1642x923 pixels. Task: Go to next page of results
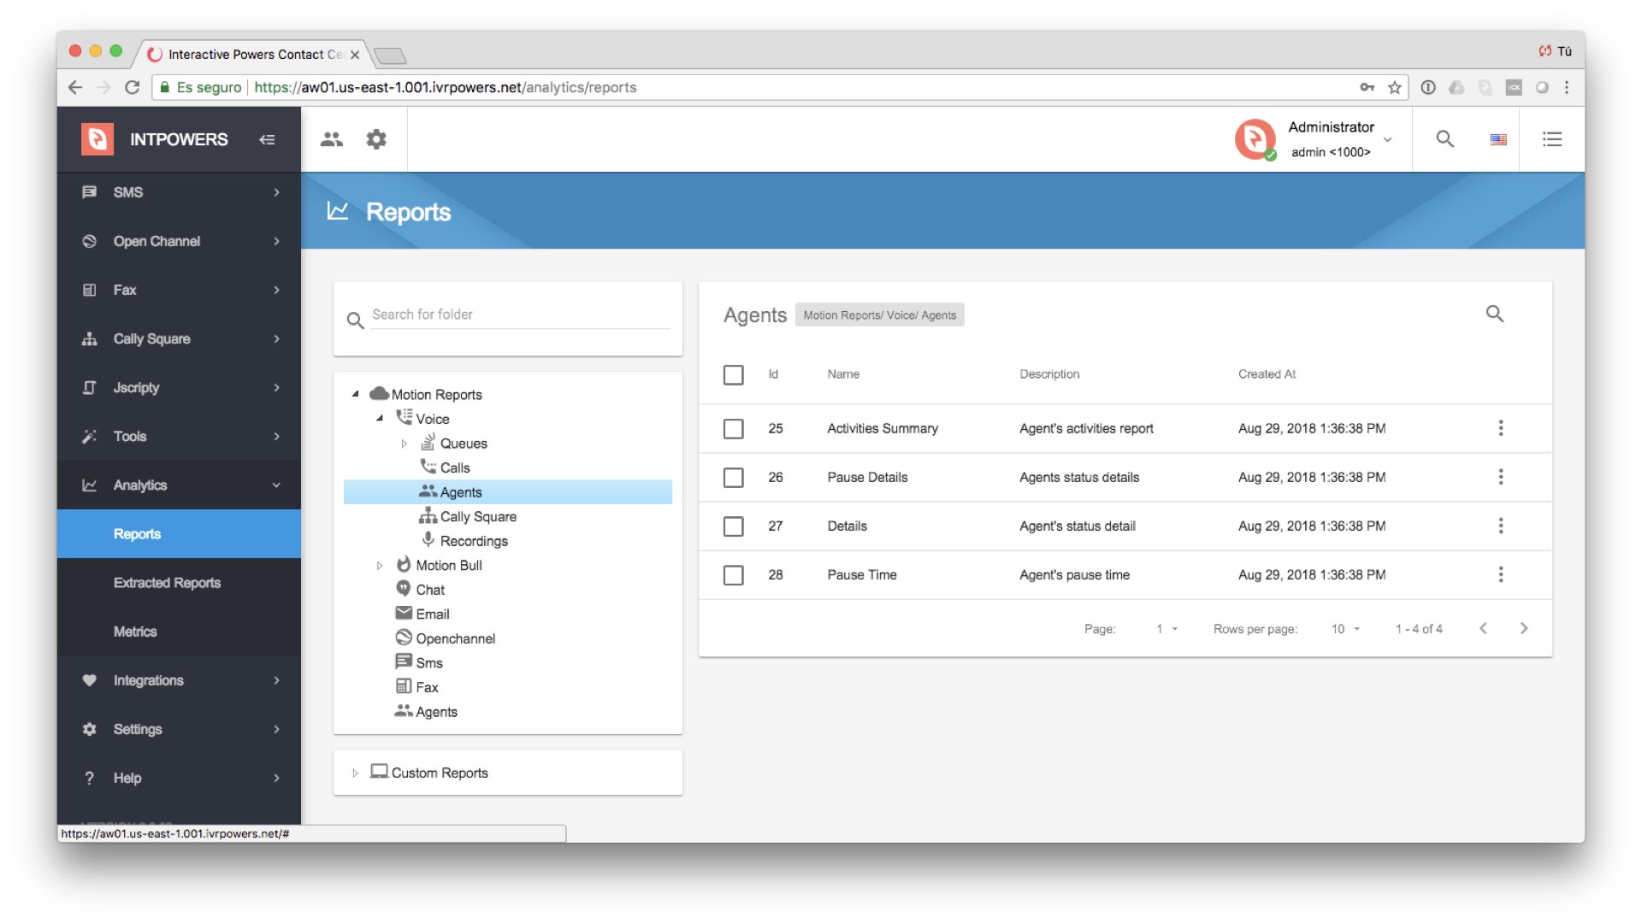(1523, 628)
